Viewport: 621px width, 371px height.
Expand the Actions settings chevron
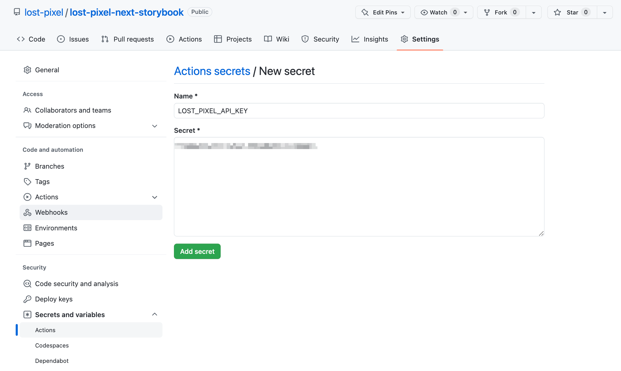click(x=155, y=197)
